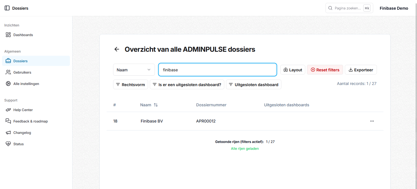
Task: Click the Uitgesloten dashboards column header
Action: coord(287,105)
